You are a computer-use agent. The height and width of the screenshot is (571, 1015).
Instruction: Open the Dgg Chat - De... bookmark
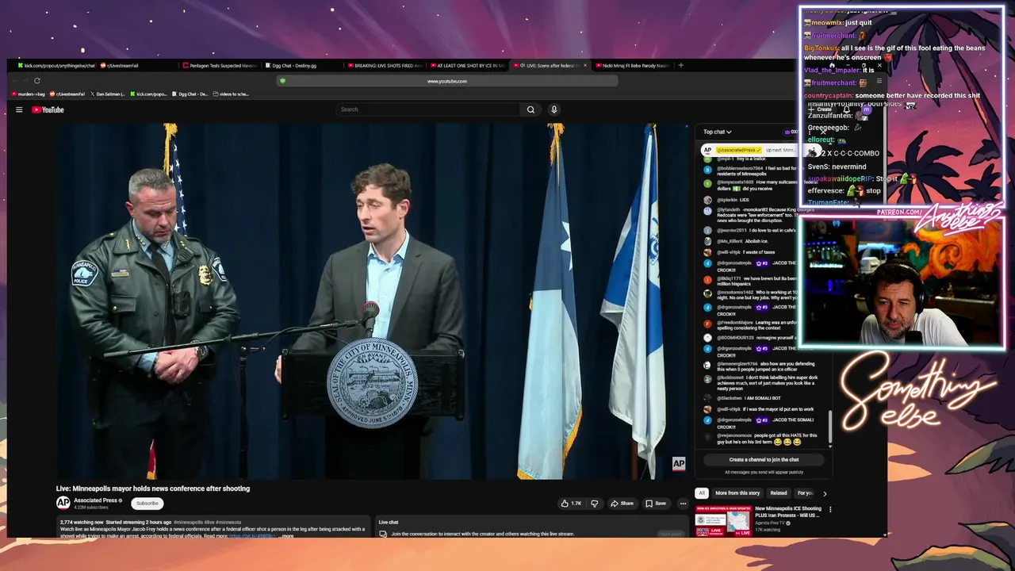pyautogui.click(x=190, y=94)
